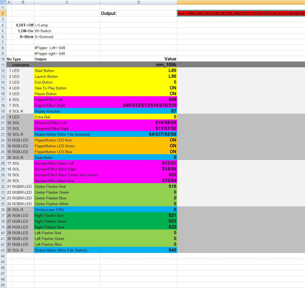Select value S22 for Bumper Back Center
This screenshot has height=288, width=305.
click(x=138, y=175)
